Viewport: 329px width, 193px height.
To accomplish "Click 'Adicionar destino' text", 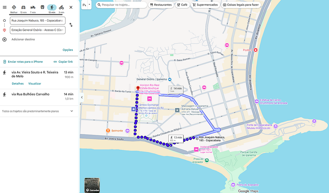I will coord(23,39).
